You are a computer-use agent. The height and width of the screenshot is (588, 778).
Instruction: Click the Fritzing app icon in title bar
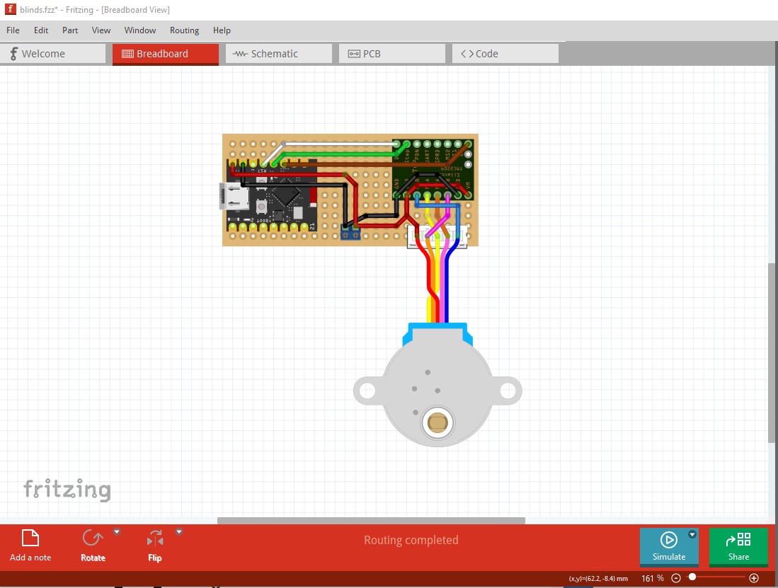click(10, 10)
